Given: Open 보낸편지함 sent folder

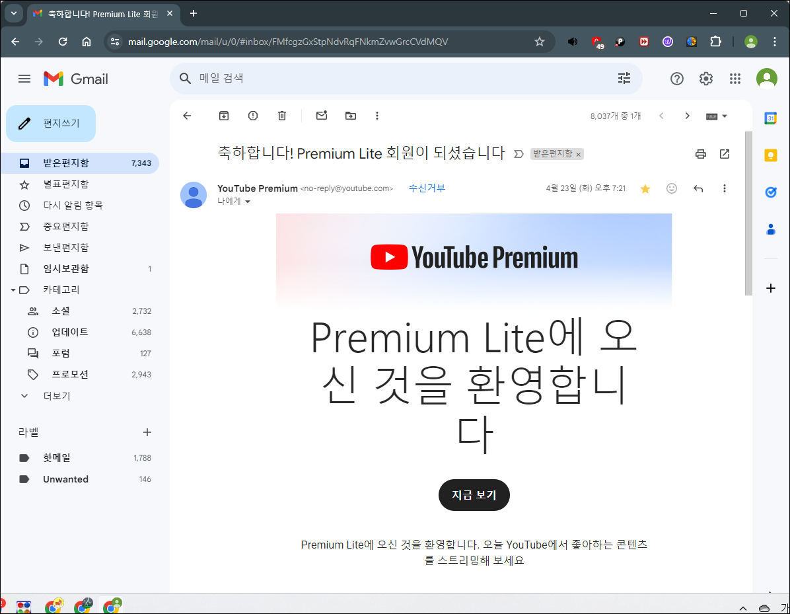Looking at the screenshot, I should coord(80,248).
